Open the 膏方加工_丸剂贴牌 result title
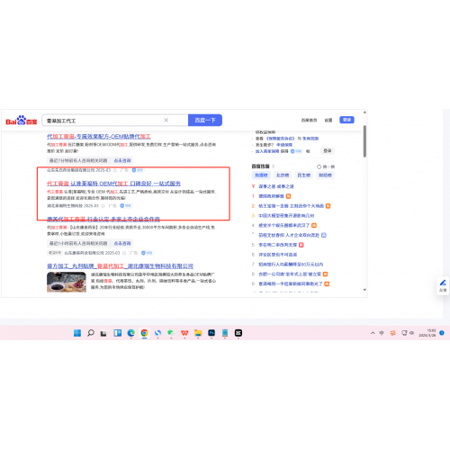The image size is (450, 450). 120,266
